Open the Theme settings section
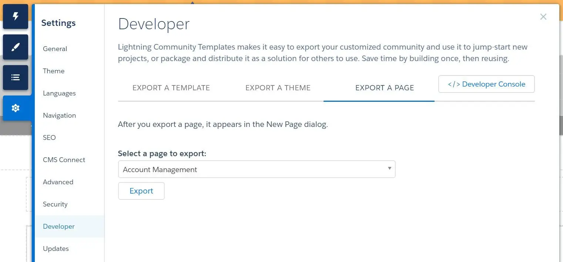Image resolution: width=563 pixels, height=262 pixels. pos(70,71)
